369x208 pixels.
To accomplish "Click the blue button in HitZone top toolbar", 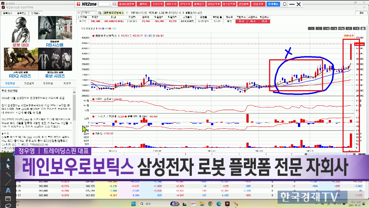I will click(273, 4).
